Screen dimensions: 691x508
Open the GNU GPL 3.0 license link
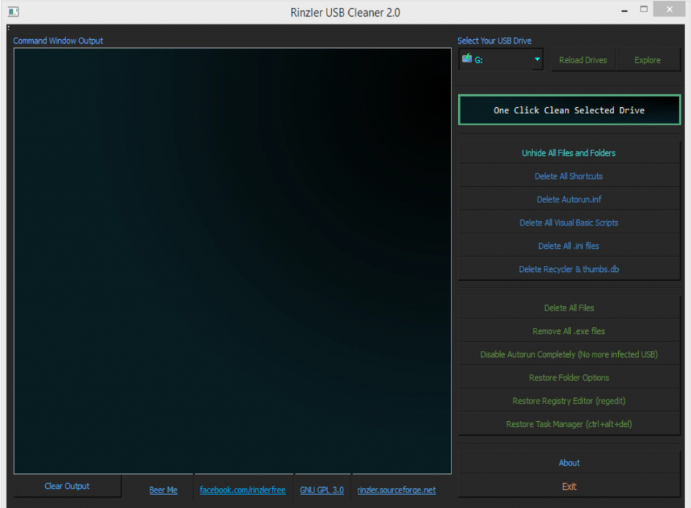[322, 490]
